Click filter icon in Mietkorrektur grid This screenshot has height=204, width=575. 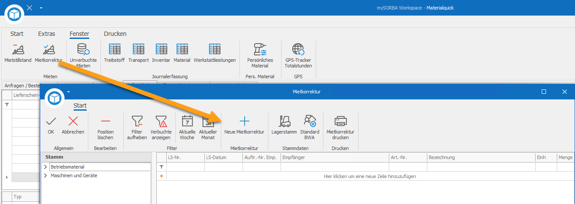tap(162, 167)
